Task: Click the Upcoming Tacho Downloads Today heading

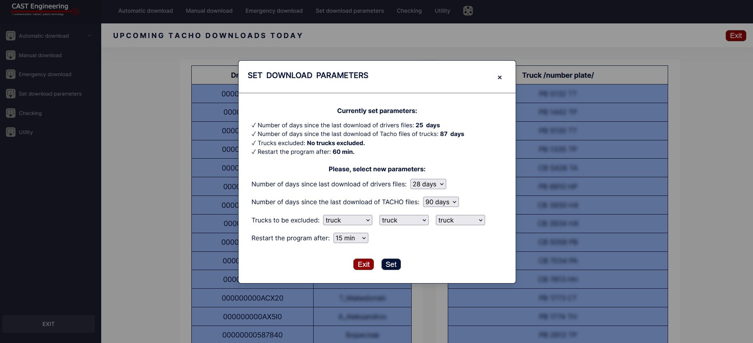Action: click(208, 36)
